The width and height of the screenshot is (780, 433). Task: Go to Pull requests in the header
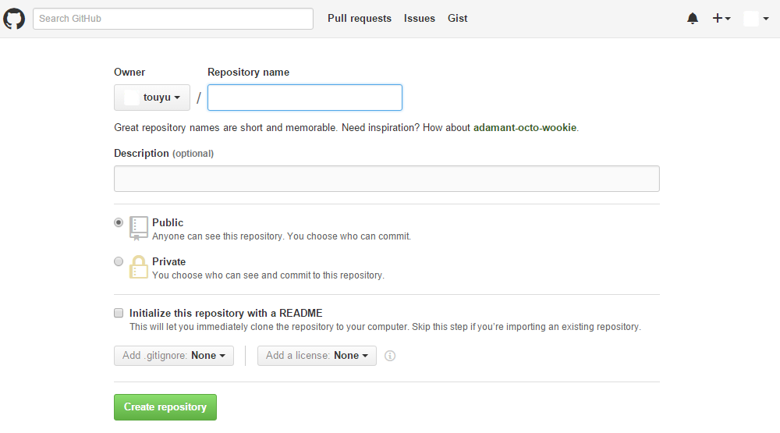[x=360, y=19]
